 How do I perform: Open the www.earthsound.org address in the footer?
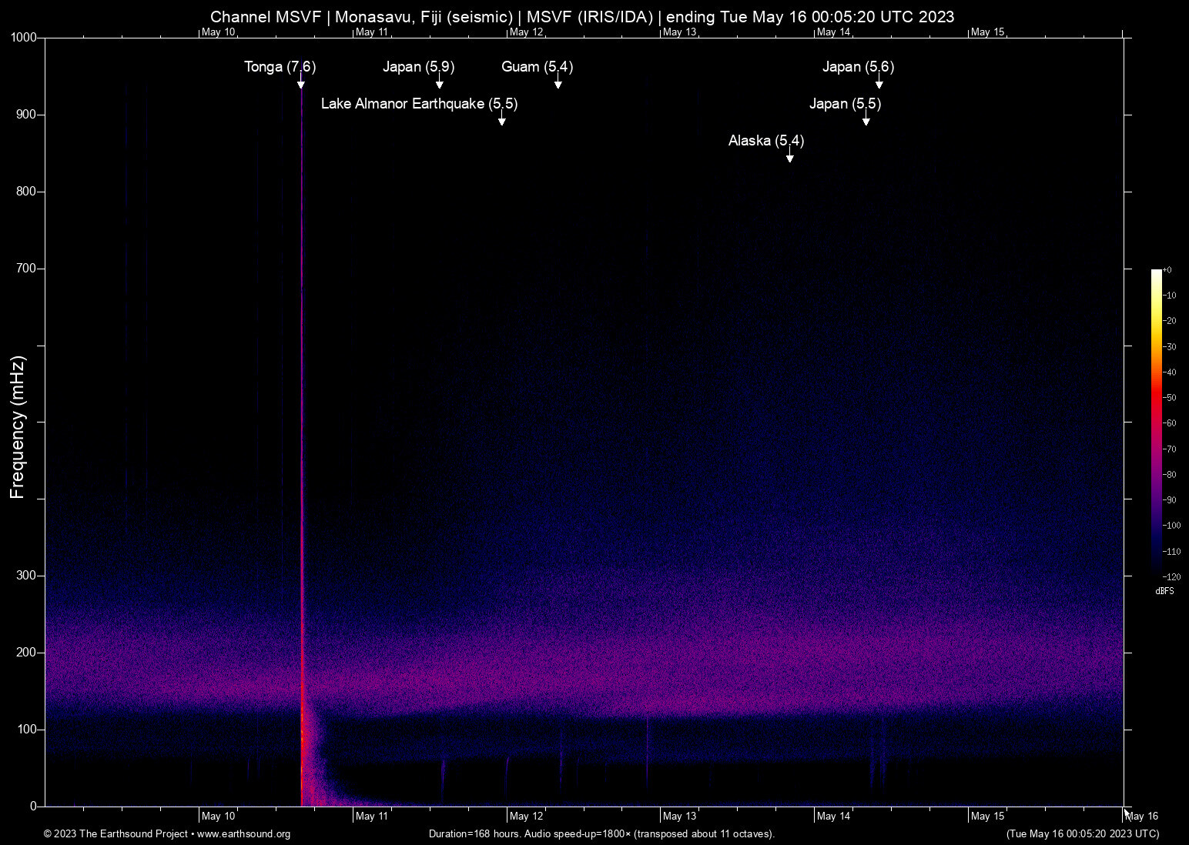point(244,834)
